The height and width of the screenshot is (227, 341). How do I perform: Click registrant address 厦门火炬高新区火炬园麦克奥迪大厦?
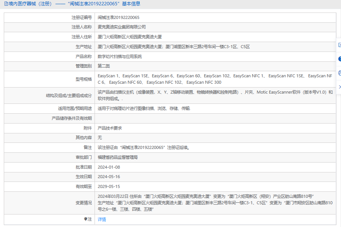click(129, 37)
